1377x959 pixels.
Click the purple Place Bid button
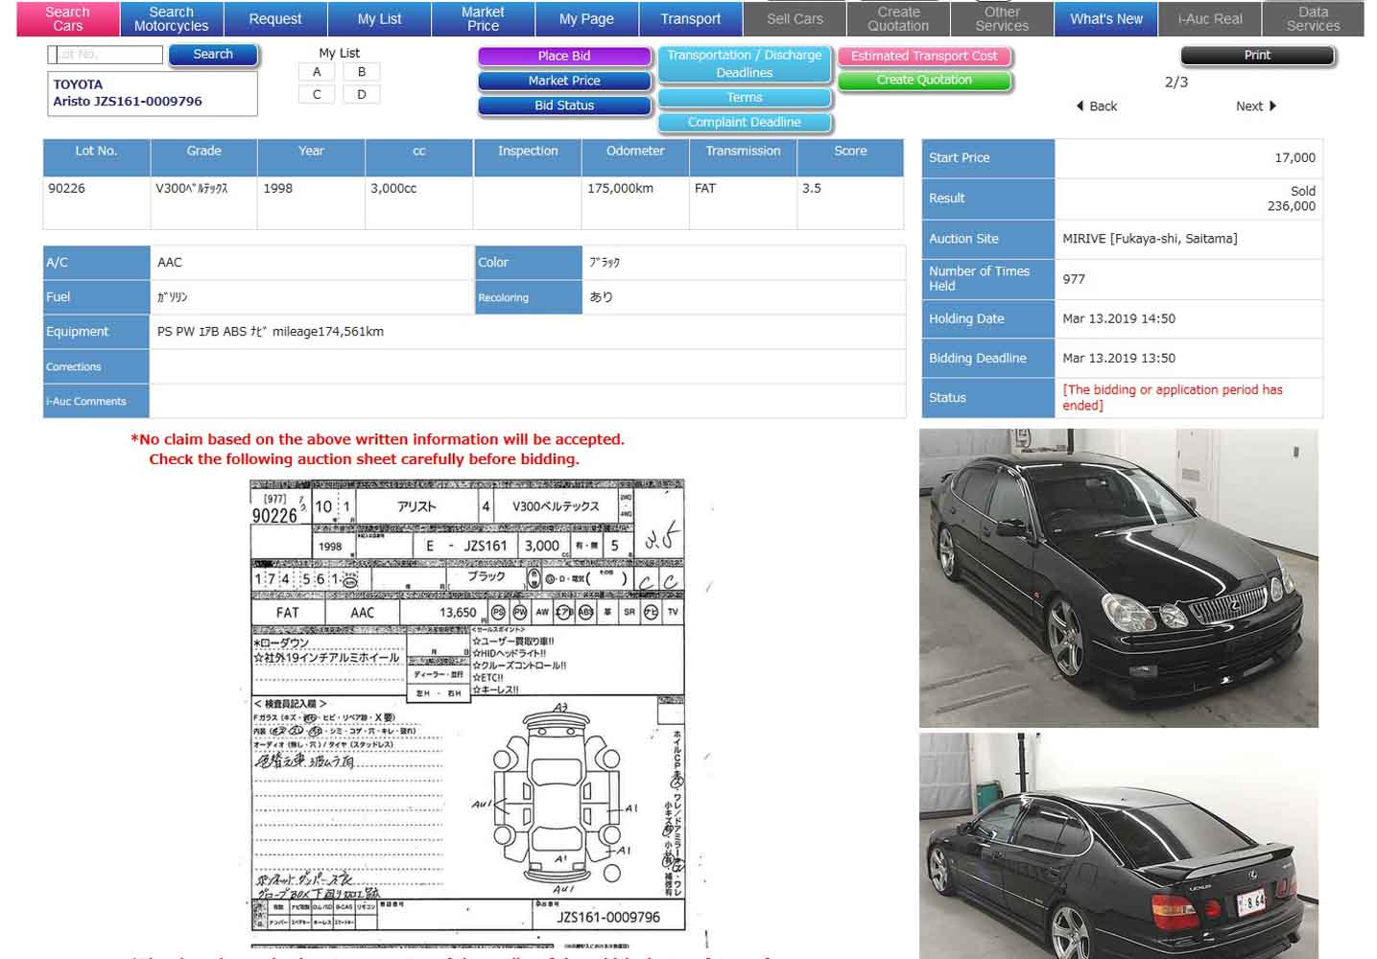click(x=564, y=57)
